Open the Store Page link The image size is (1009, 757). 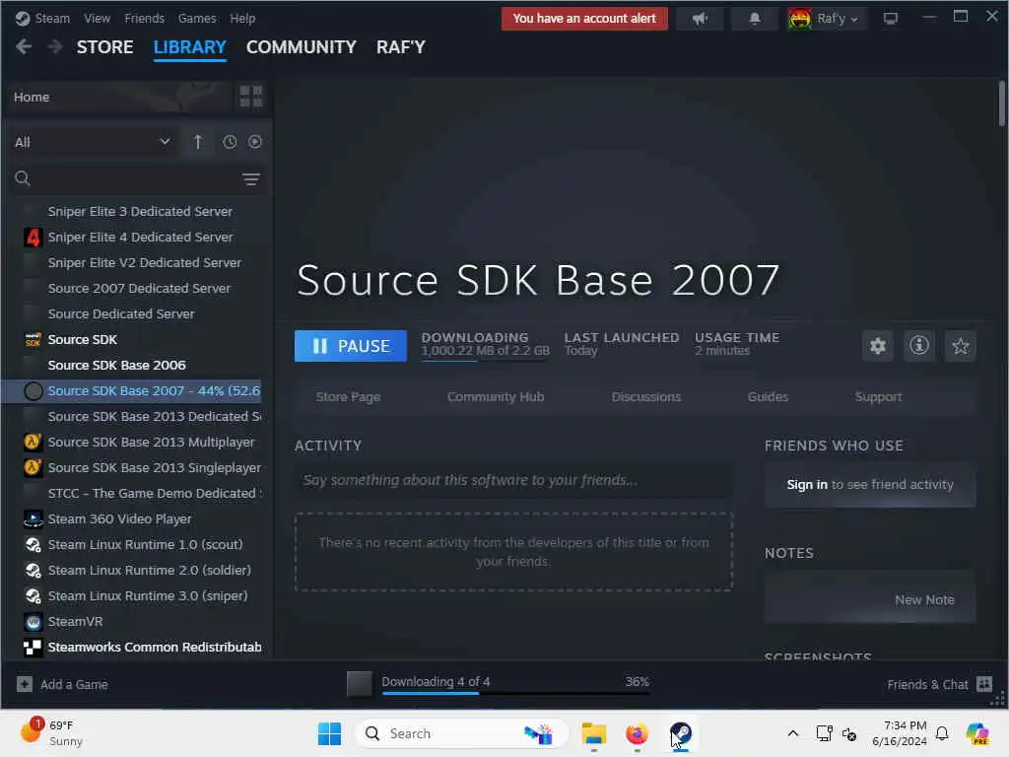[x=348, y=396]
